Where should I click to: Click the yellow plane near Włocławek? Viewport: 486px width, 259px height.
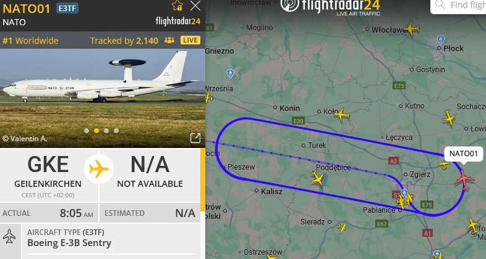tap(412, 28)
